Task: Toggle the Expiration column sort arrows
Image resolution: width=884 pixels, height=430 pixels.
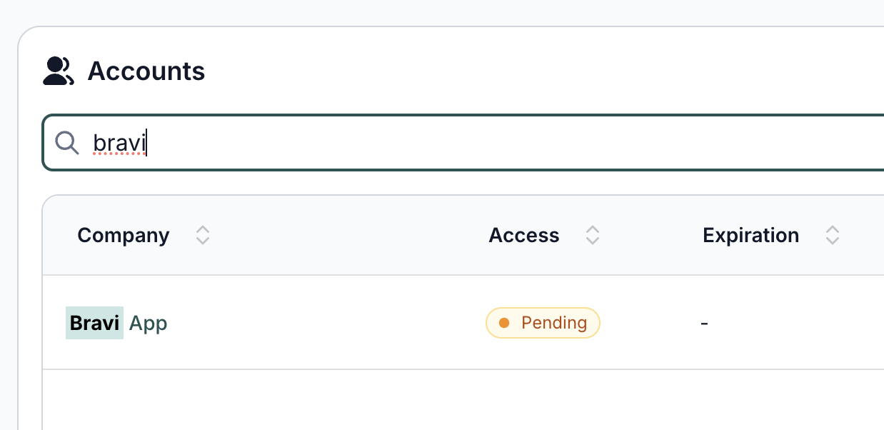Action: pos(832,235)
